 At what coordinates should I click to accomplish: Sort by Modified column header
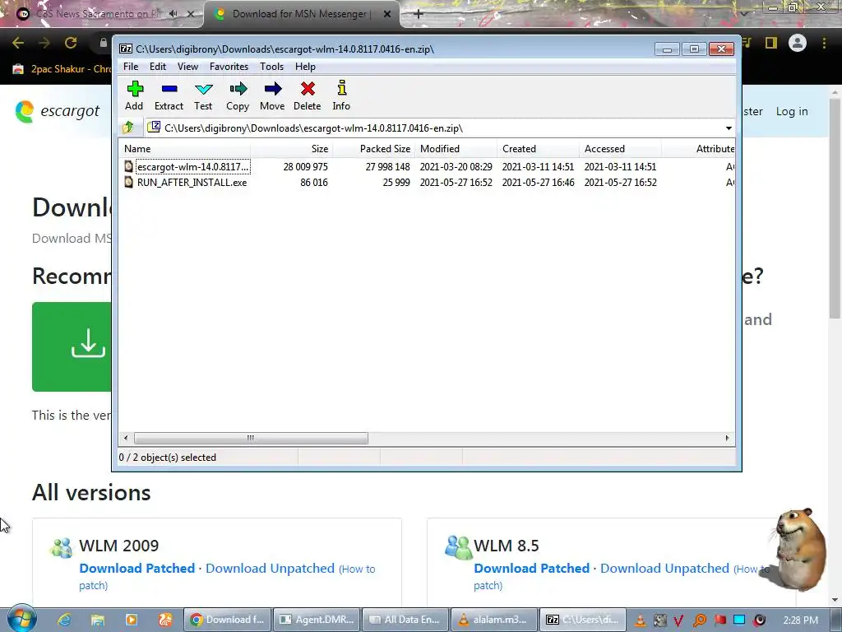pyautogui.click(x=456, y=149)
